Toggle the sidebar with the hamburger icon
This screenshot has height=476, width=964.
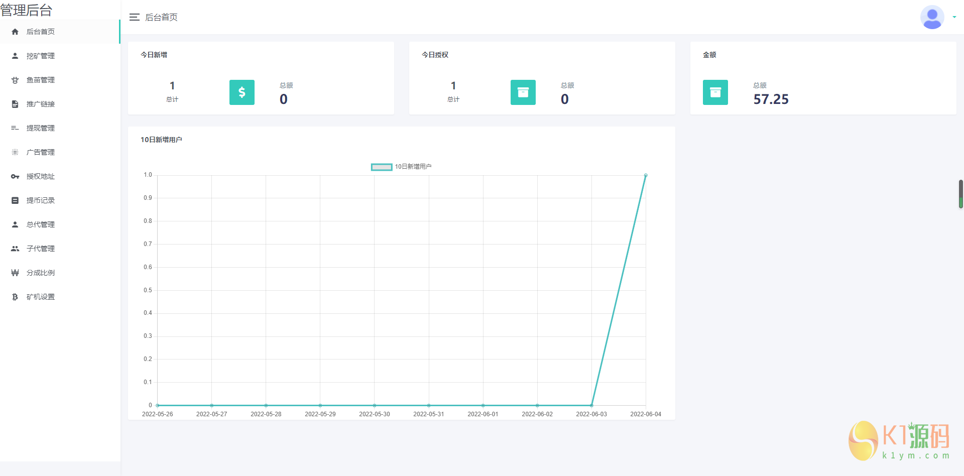click(x=134, y=17)
